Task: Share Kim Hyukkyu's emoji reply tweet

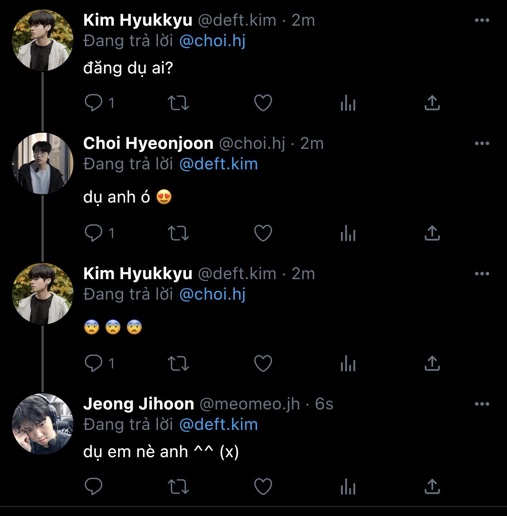Action: [432, 364]
